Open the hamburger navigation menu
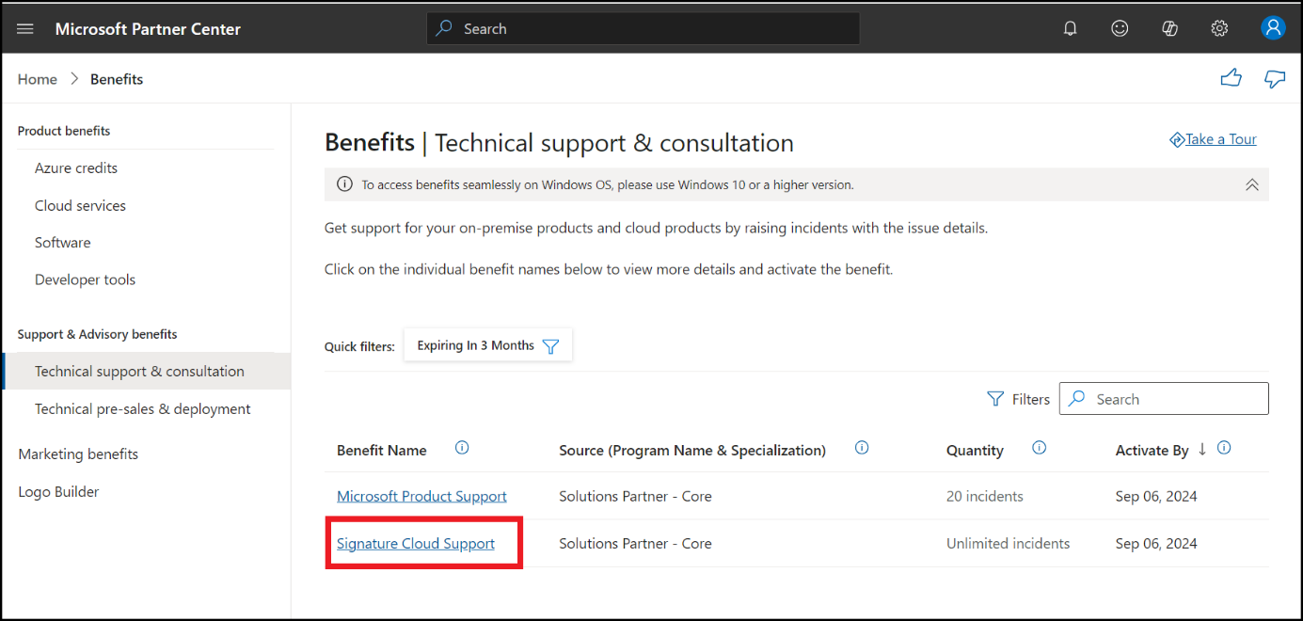 [25, 29]
